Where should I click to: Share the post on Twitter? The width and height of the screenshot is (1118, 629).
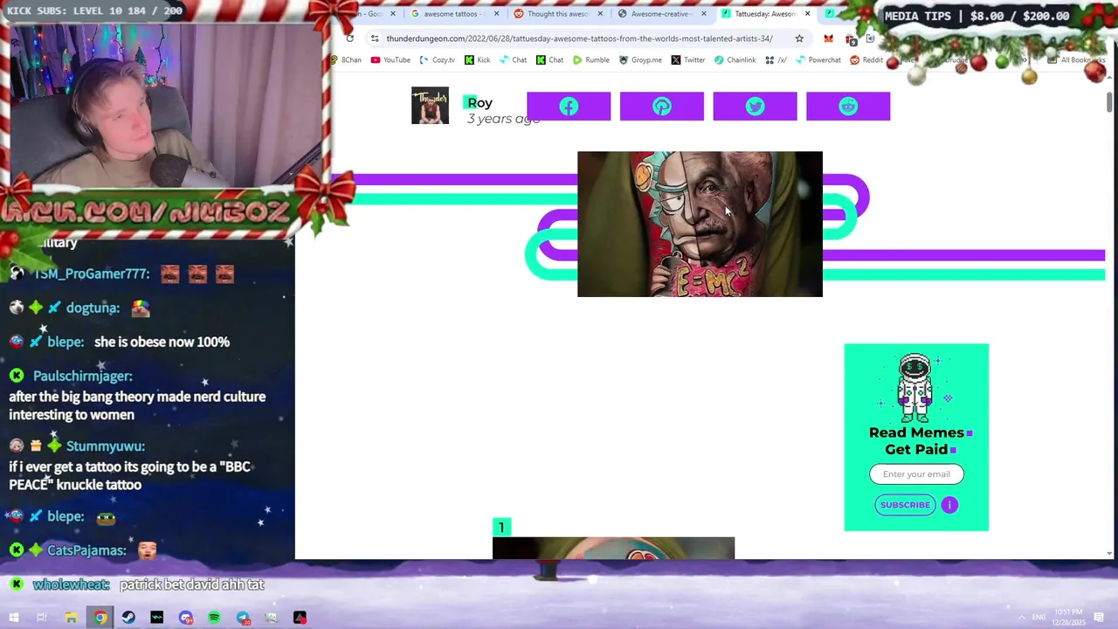[755, 107]
